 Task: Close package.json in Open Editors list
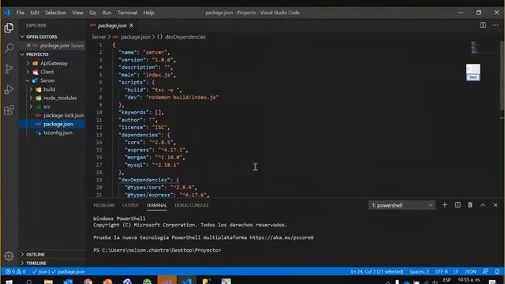(x=28, y=46)
